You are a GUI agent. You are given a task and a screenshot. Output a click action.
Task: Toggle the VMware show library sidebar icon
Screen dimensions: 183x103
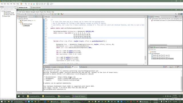(x=37, y=4)
